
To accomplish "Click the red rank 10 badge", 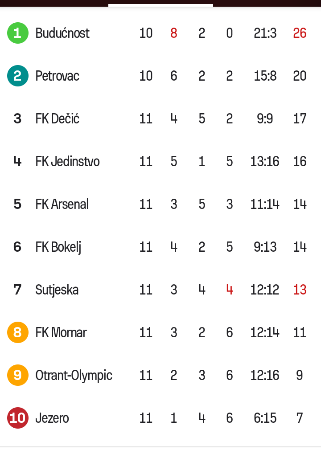I will 17,418.
